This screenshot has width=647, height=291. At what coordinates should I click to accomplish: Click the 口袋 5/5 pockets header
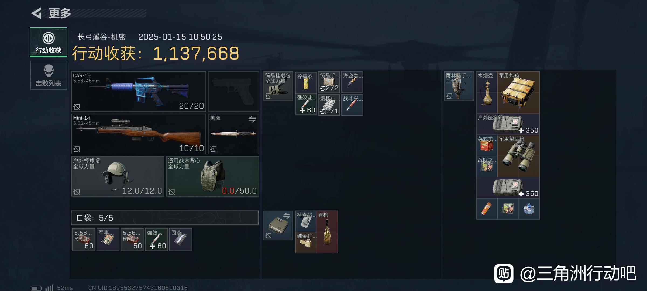click(165, 218)
